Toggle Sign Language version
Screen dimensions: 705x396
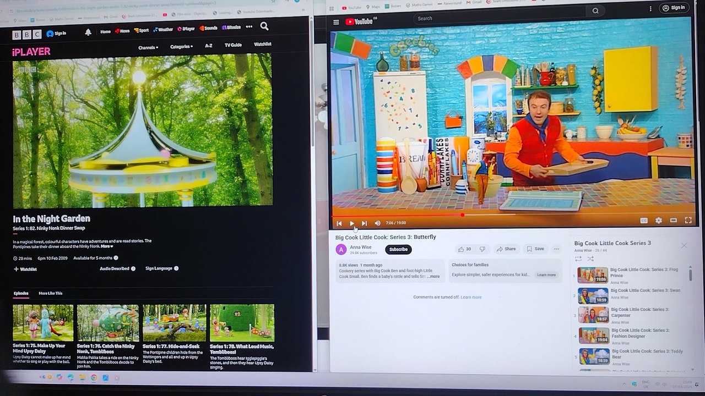point(162,268)
